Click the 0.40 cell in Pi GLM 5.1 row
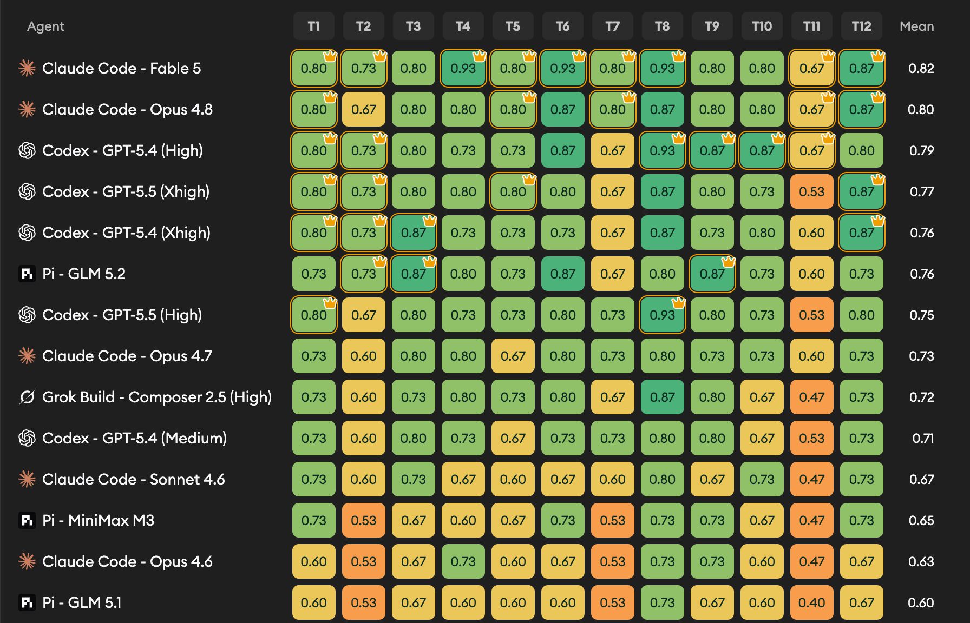The height and width of the screenshot is (623, 970). [812, 602]
